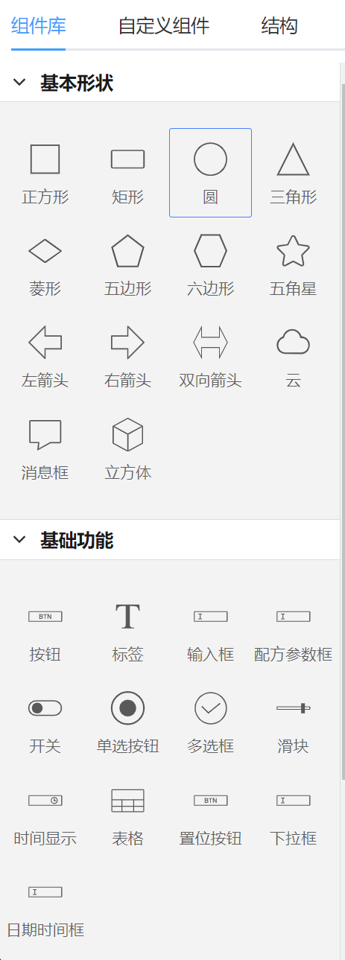Select the 云 cloud shape

[293, 357]
